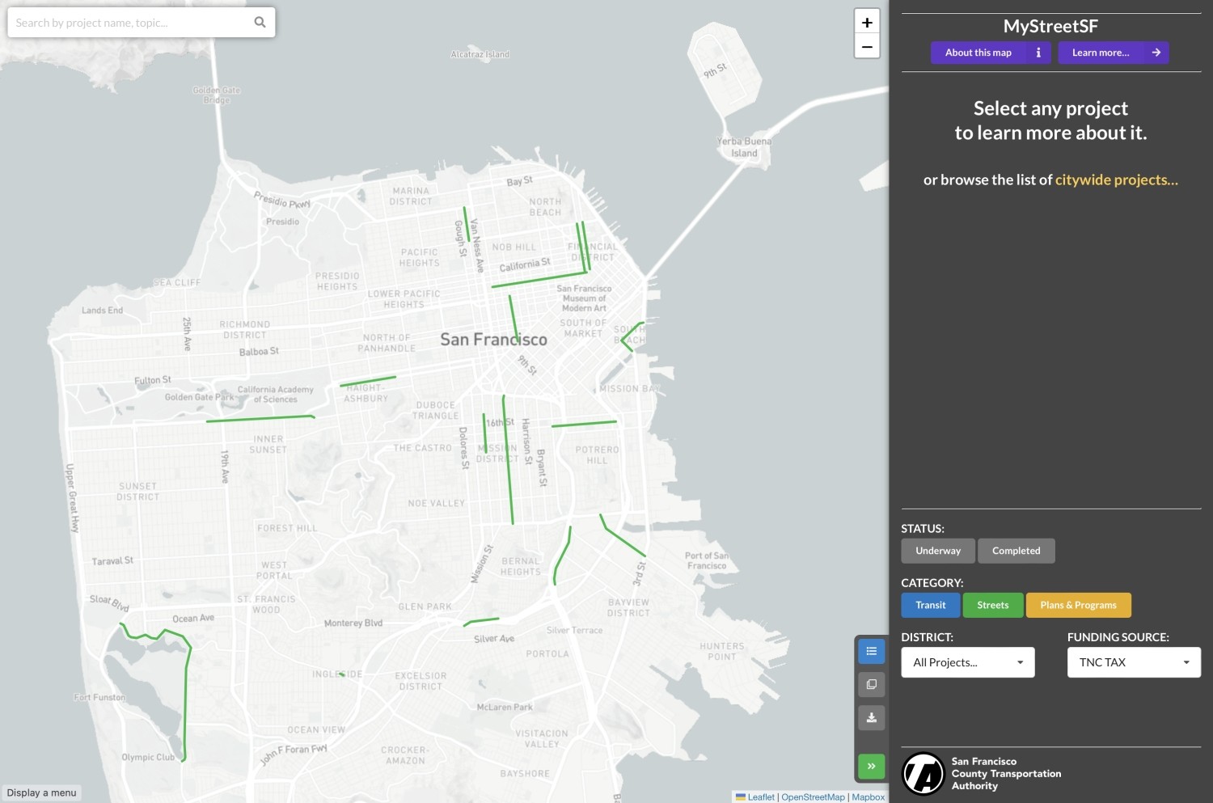This screenshot has height=803, width=1213.
Task: Select the green project line near Silver Ave
Action: 481,622
